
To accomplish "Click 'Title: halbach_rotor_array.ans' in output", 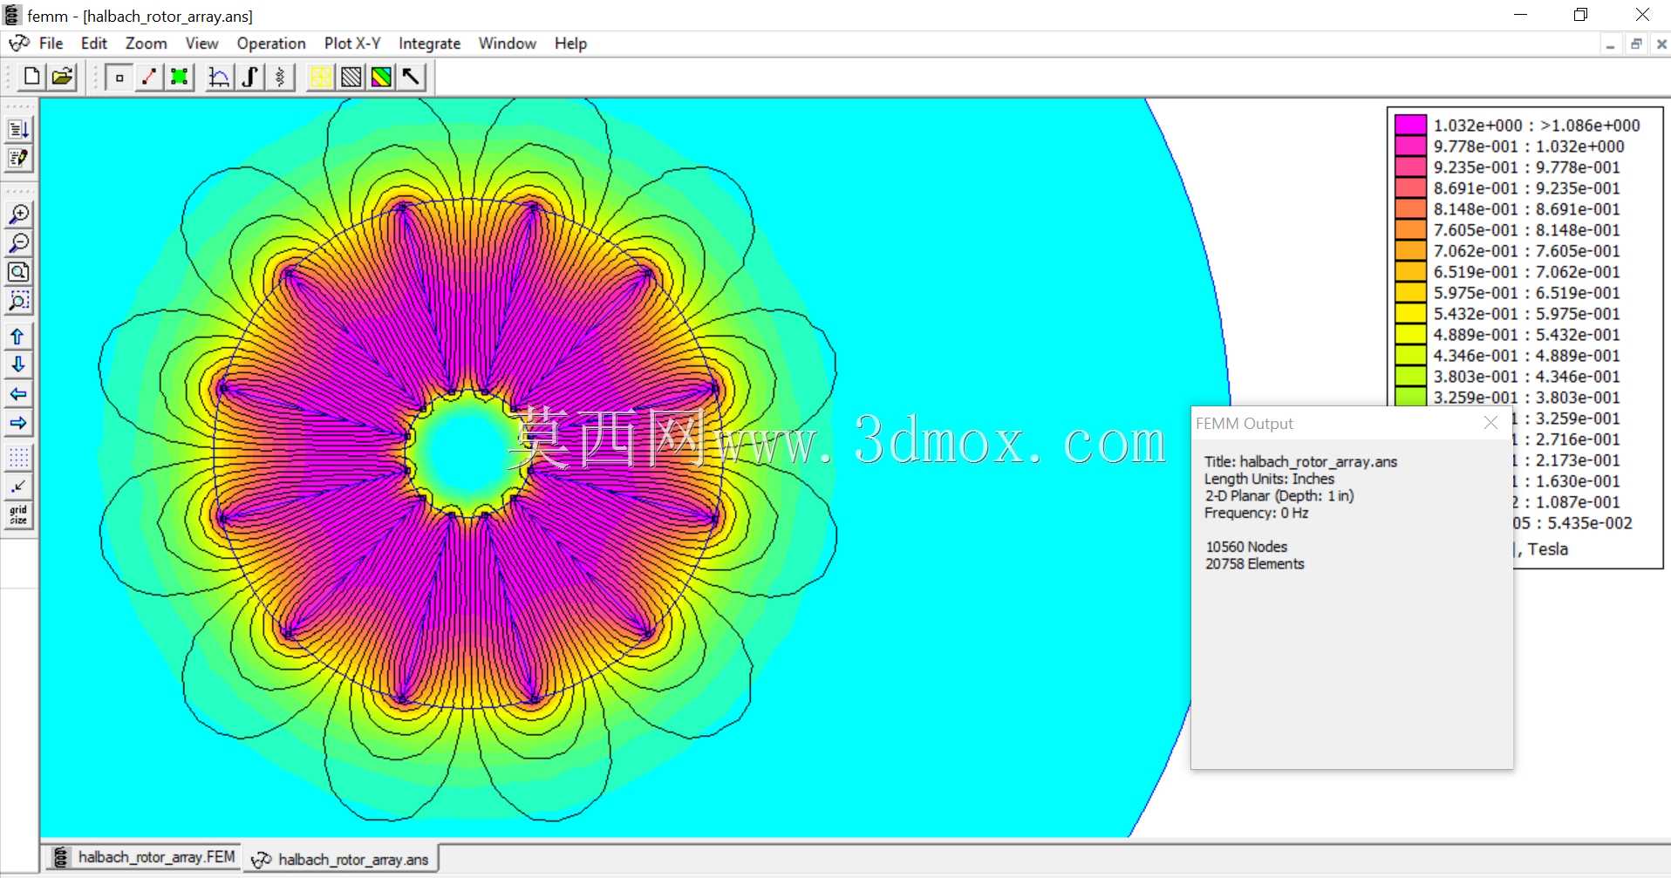I will 1300,461.
